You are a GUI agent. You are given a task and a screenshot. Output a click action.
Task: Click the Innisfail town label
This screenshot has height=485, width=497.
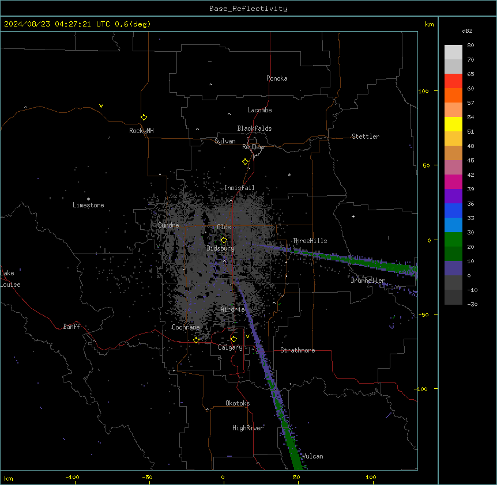[x=239, y=188]
